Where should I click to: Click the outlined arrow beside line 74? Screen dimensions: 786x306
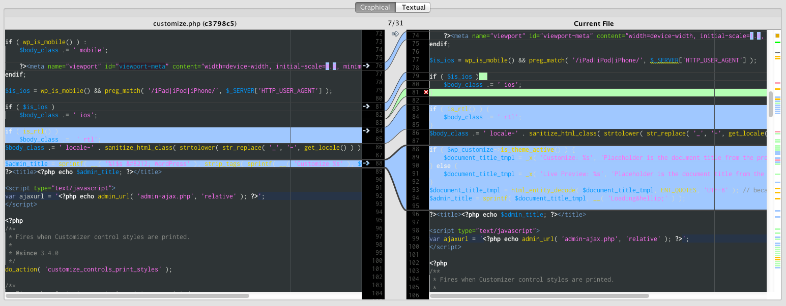click(x=395, y=34)
